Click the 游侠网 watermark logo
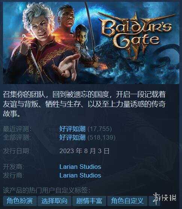 coord(164,197)
